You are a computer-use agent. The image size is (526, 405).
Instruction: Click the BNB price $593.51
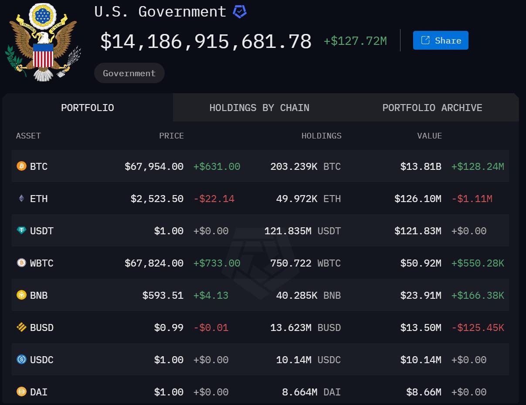pos(163,295)
